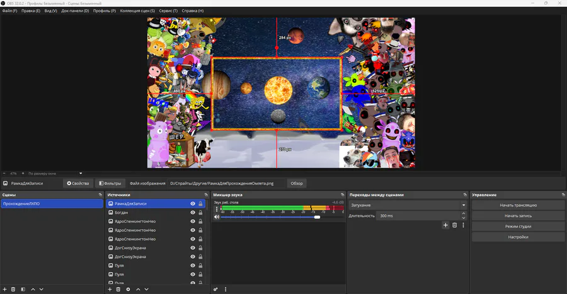Open the Сервис menu
Screen dimensions: 567x294
click(x=168, y=11)
